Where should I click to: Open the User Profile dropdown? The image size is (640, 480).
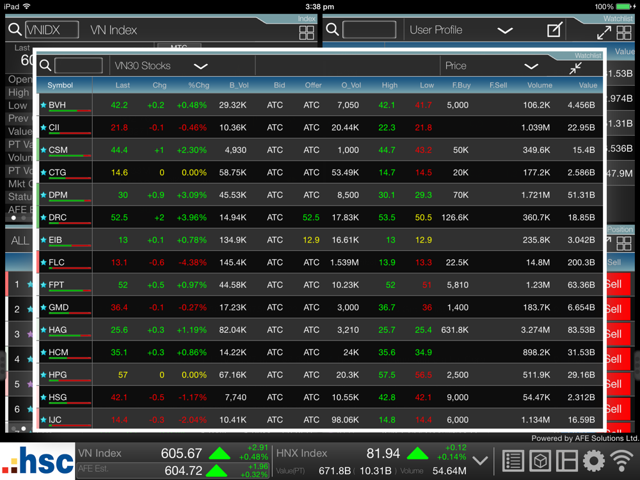coord(505,31)
